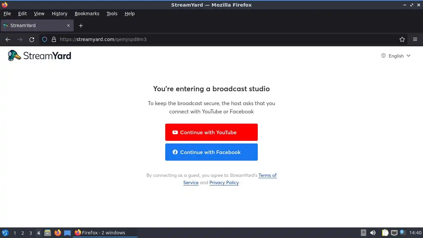The image size is (423, 238).
Task: Click the forward navigation arrow
Action: pyautogui.click(x=20, y=39)
